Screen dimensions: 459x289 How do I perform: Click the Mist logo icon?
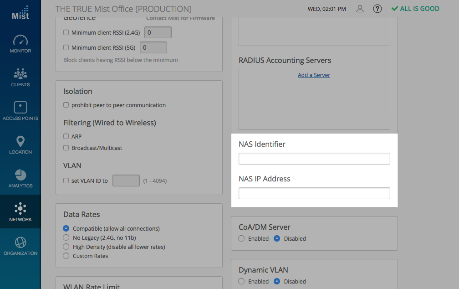click(20, 13)
